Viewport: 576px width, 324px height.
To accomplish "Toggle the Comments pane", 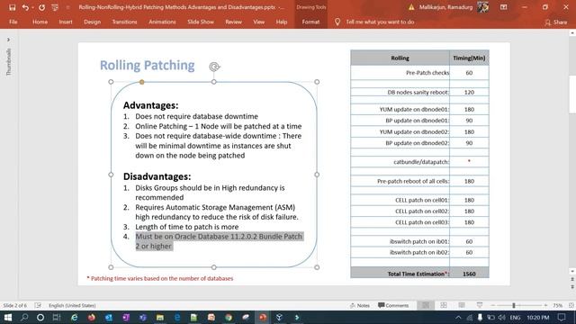I will click(x=393, y=305).
